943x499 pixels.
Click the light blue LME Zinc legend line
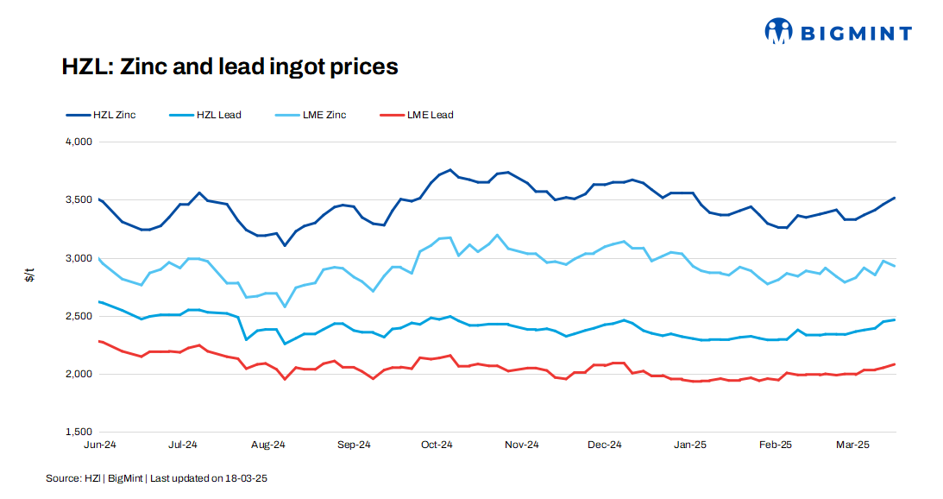(x=286, y=115)
